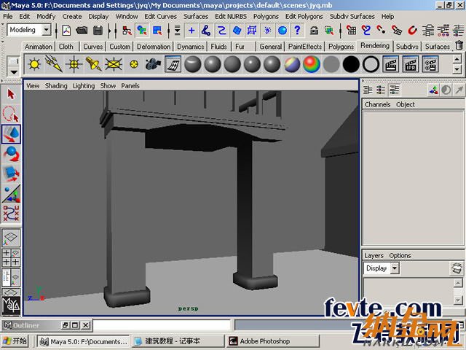This screenshot has height=350, width=466.
Task: Pick the Scale tool cube icon
Action: pyautogui.click(x=11, y=174)
